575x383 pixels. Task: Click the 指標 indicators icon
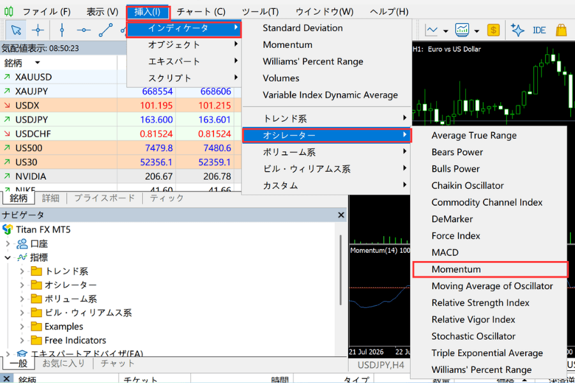point(22,257)
